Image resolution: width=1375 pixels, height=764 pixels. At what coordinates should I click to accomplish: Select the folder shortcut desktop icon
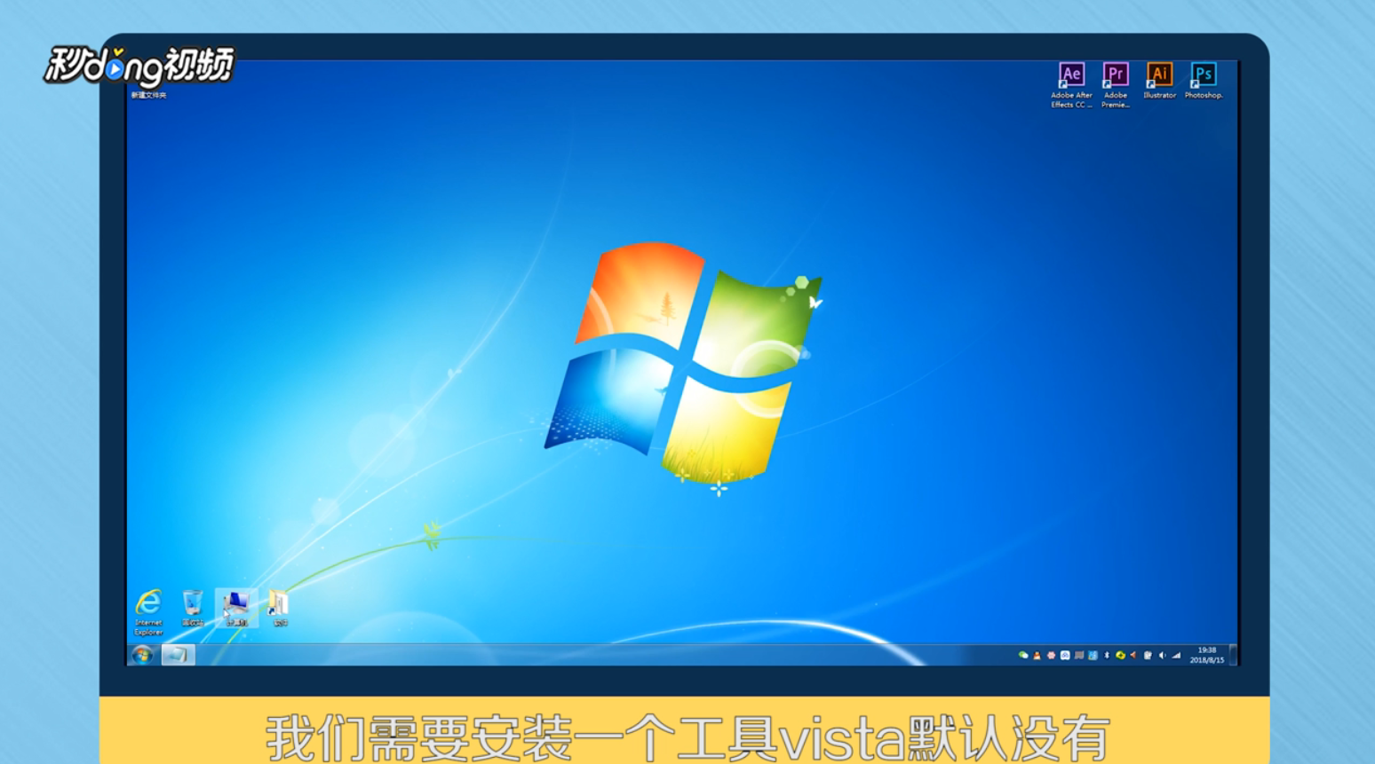279,608
